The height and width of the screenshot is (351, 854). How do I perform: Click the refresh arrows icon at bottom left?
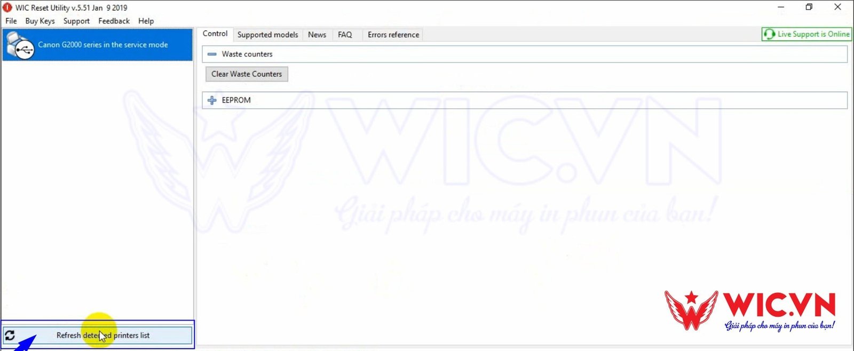pos(10,336)
